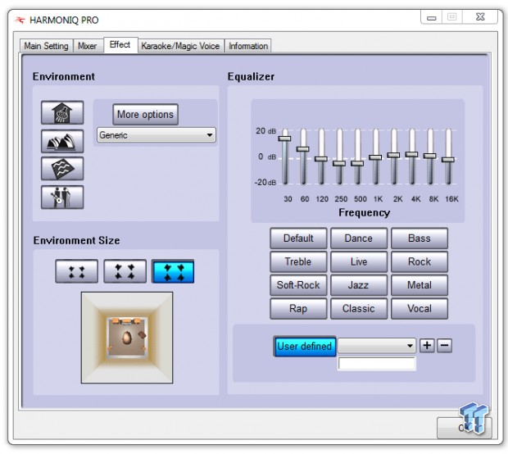Click the 250 Hz equalizer slider handle
The width and height of the screenshot is (508, 454).
(x=339, y=163)
